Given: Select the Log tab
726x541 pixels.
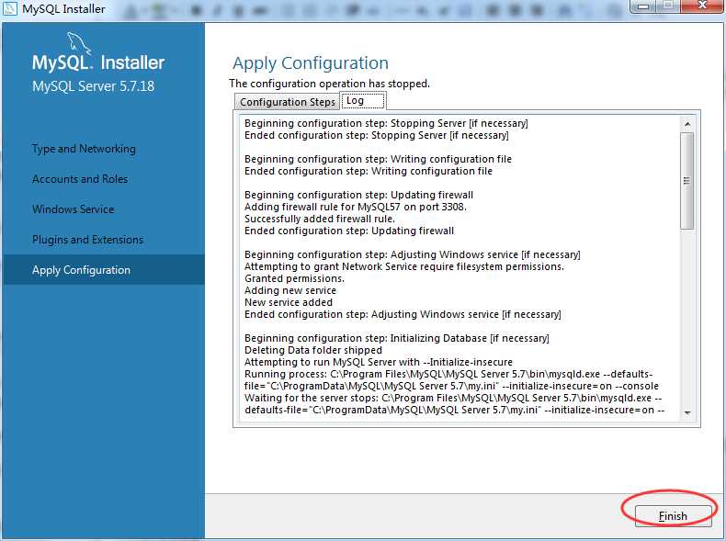Looking at the screenshot, I should tap(363, 100).
